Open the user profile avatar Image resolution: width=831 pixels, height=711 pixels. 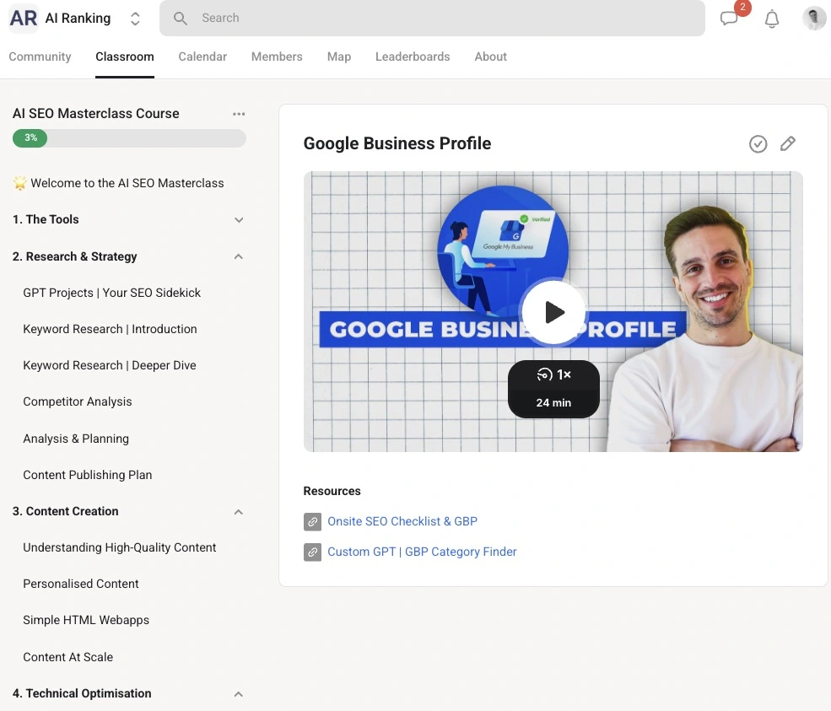tap(813, 19)
